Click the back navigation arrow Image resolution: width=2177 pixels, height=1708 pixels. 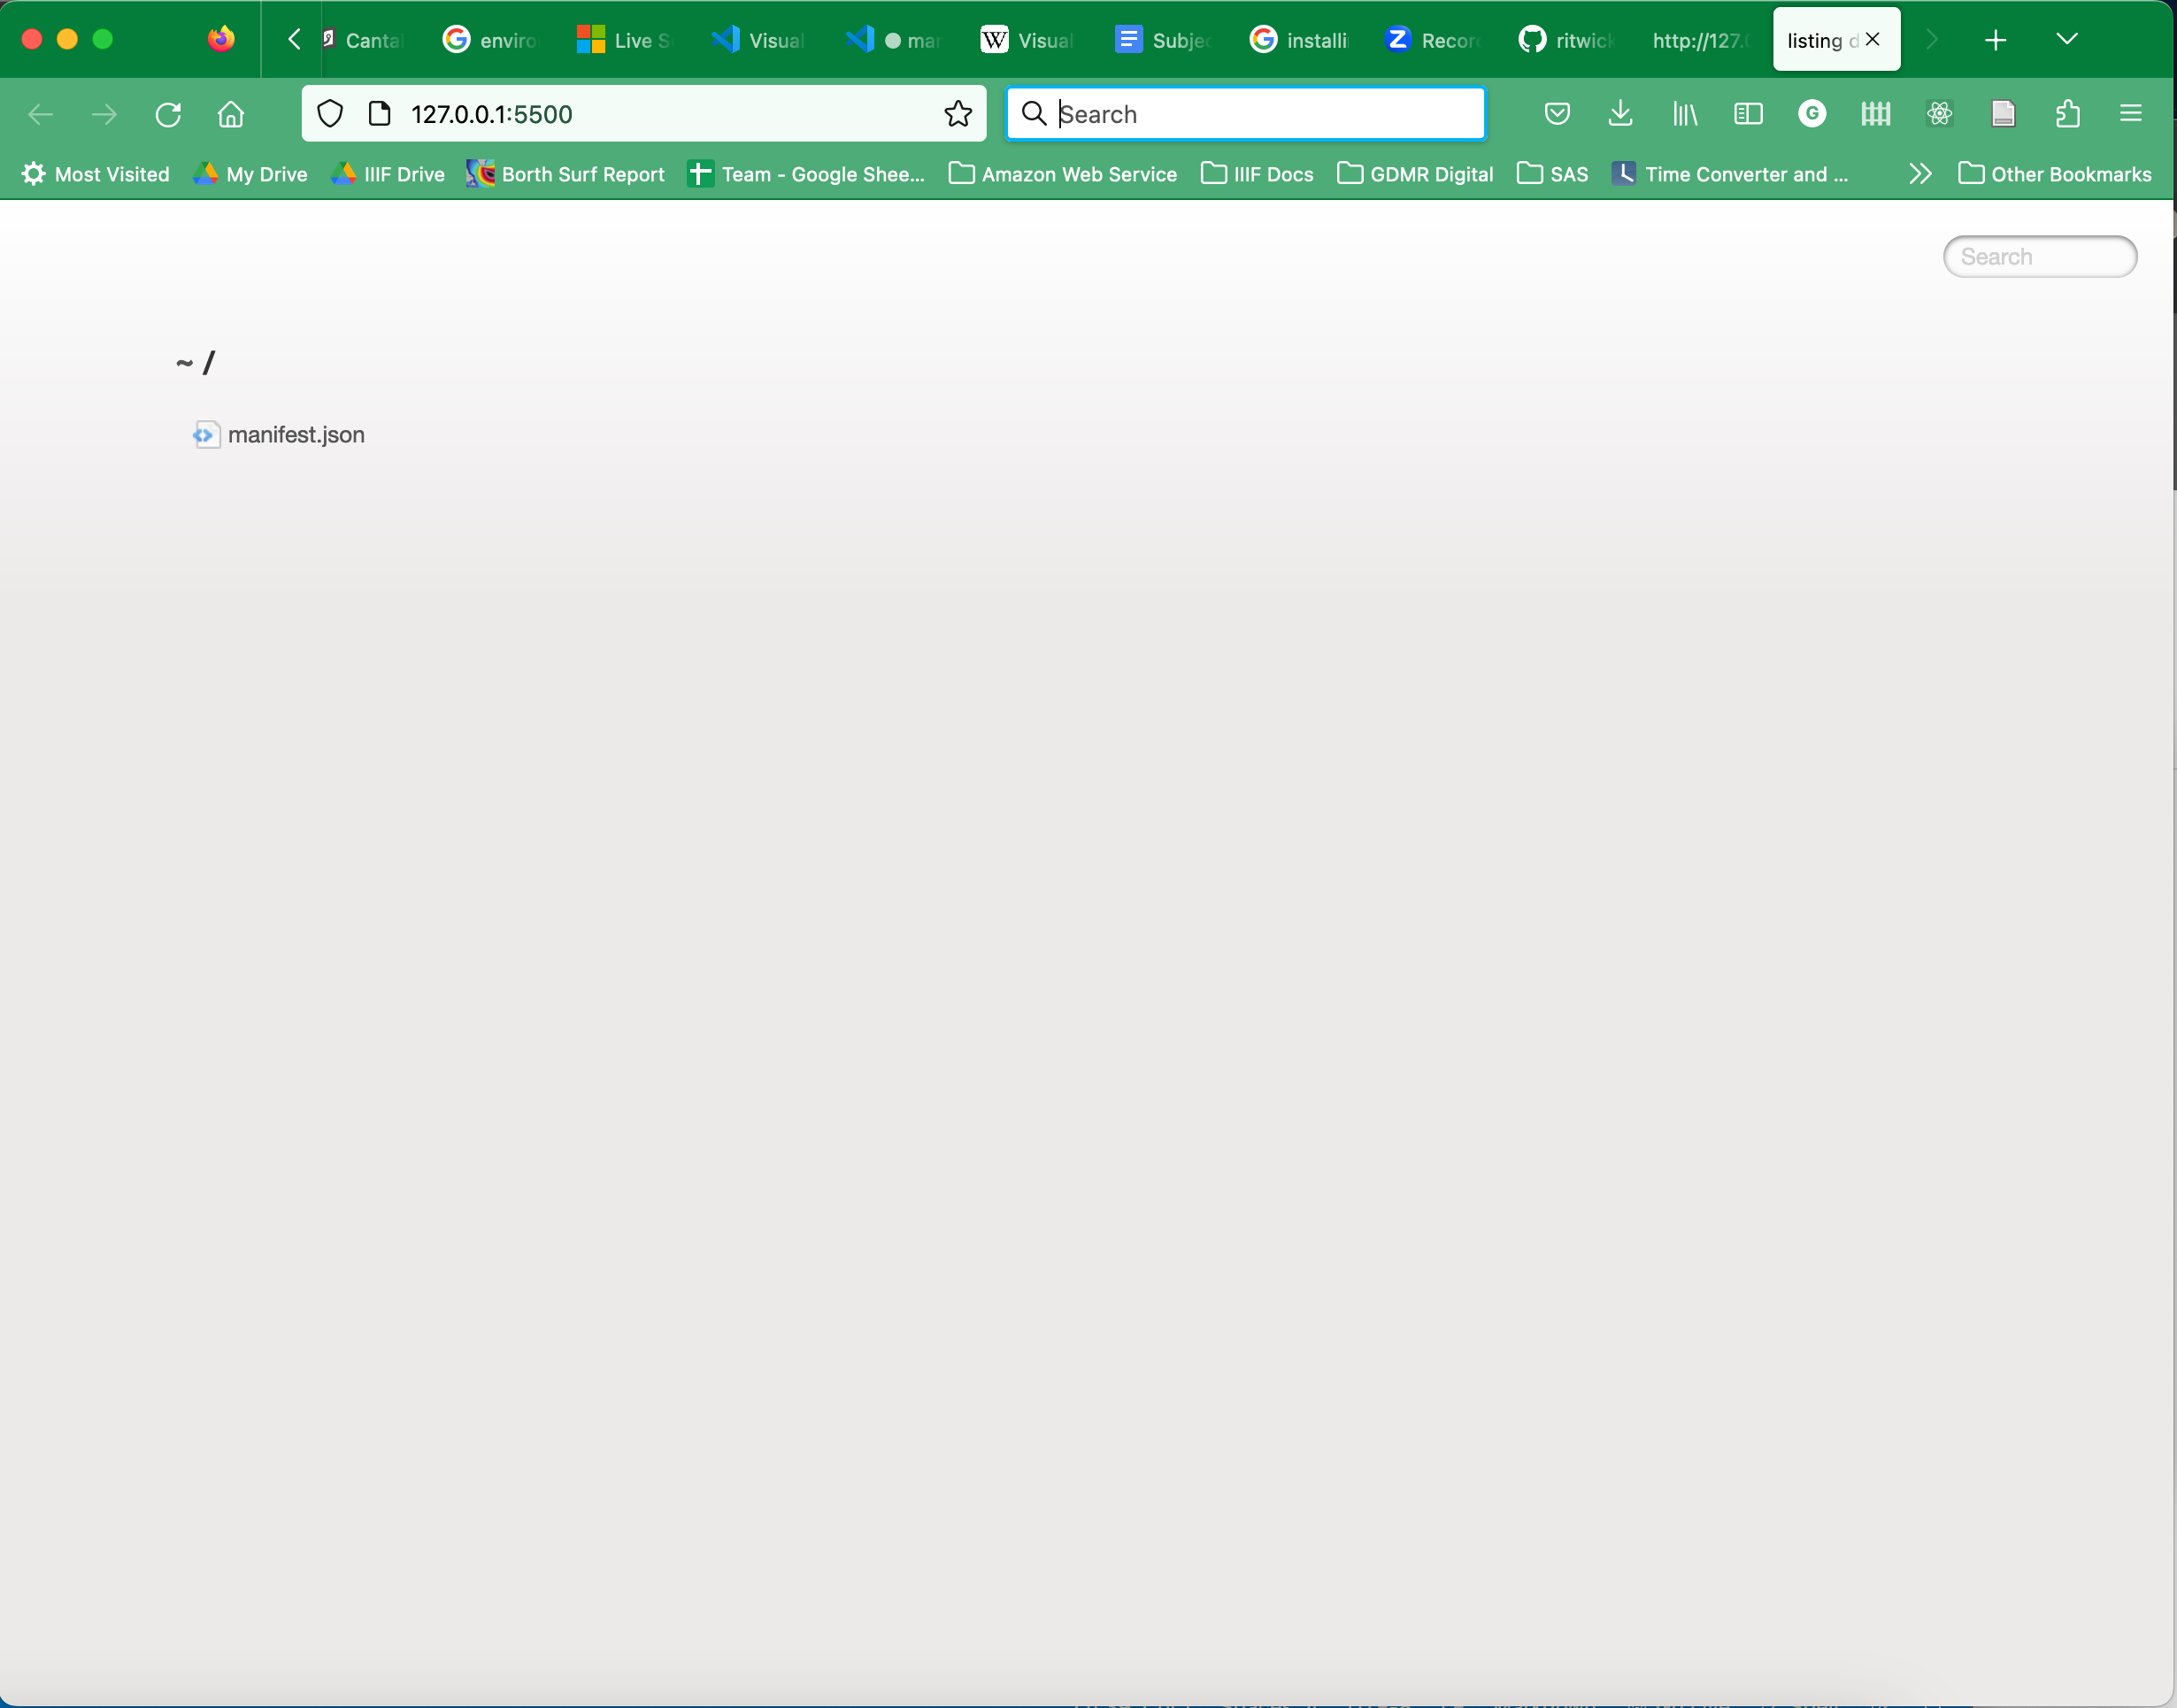coord(41,114)
